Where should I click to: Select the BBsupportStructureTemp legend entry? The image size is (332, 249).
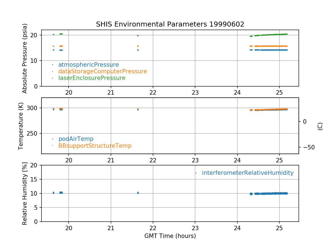(x=95, y=146)
